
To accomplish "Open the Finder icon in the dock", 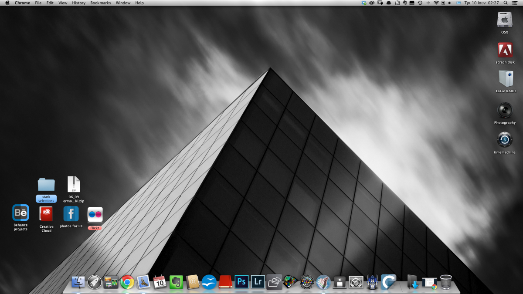I will 78,282.
